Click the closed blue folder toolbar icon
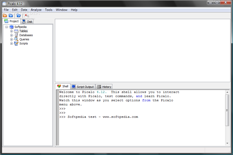Viewport: 233px width, 155px height. coord(11,16)
